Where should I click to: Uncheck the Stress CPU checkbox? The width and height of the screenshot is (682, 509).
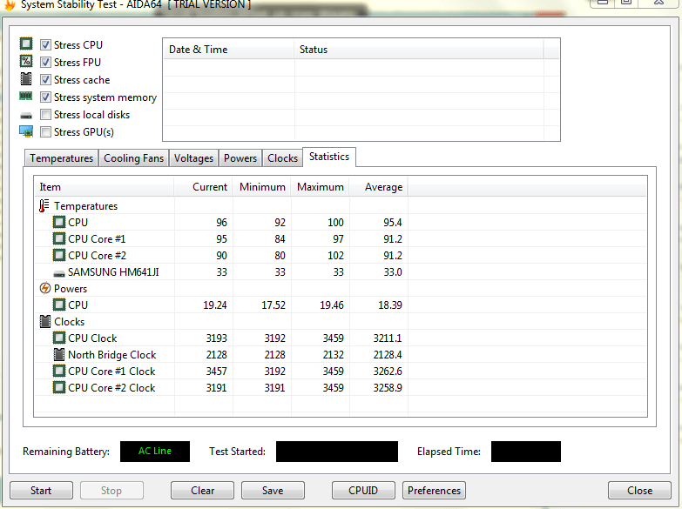tap(45, 44)
